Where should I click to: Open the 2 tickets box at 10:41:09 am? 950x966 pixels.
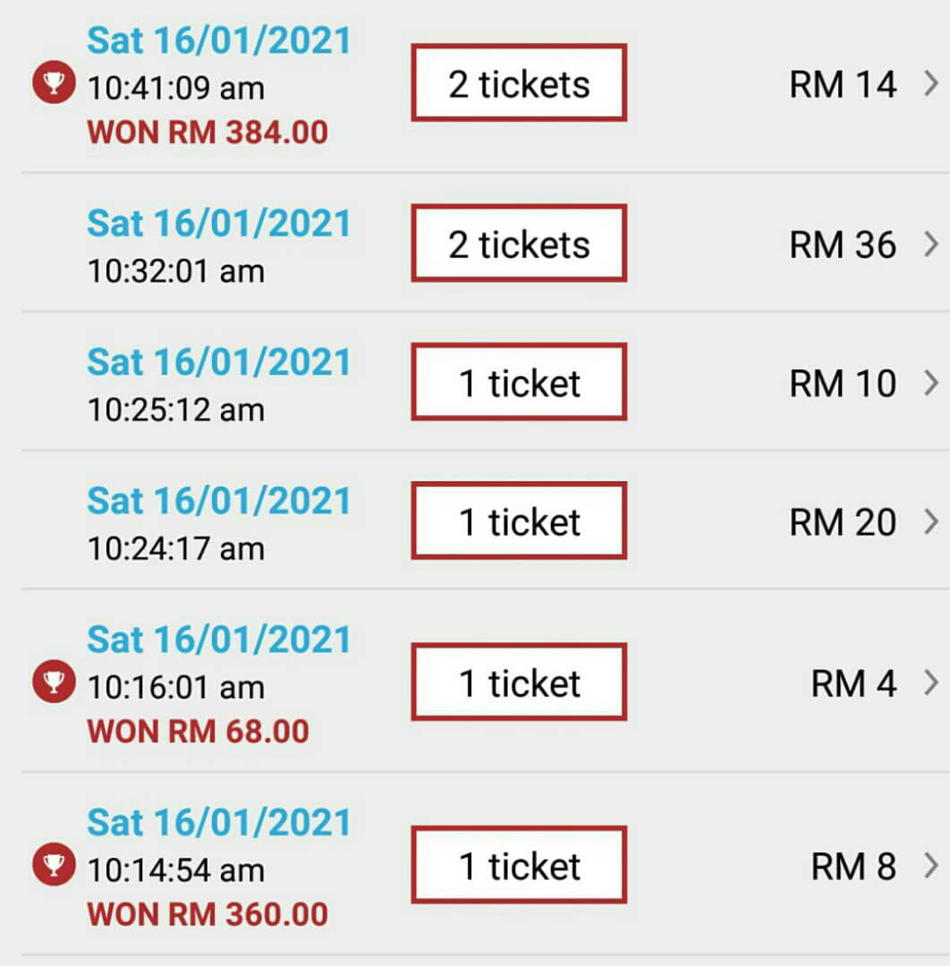[x=520, y=82]
